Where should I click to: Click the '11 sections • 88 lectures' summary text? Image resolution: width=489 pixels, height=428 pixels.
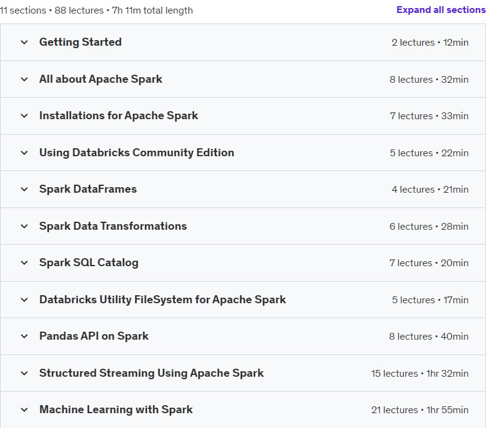point(52,10)
